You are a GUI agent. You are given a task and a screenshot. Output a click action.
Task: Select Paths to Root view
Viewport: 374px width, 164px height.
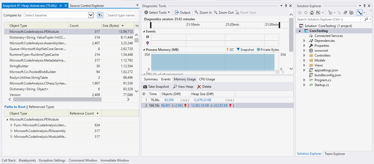pos(15,107)
